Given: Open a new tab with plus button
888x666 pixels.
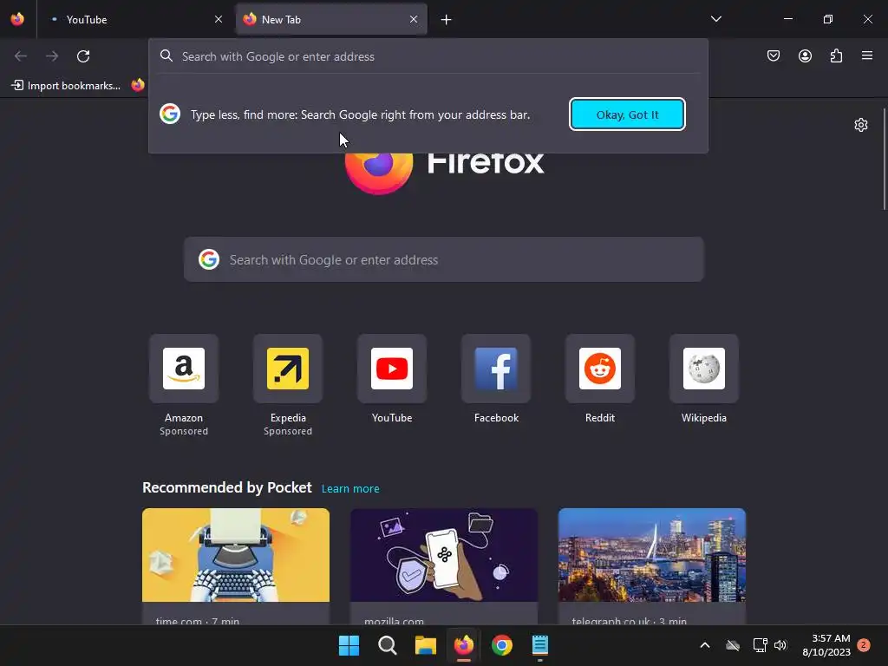Looking at the screenshot, I should [447, 20].
